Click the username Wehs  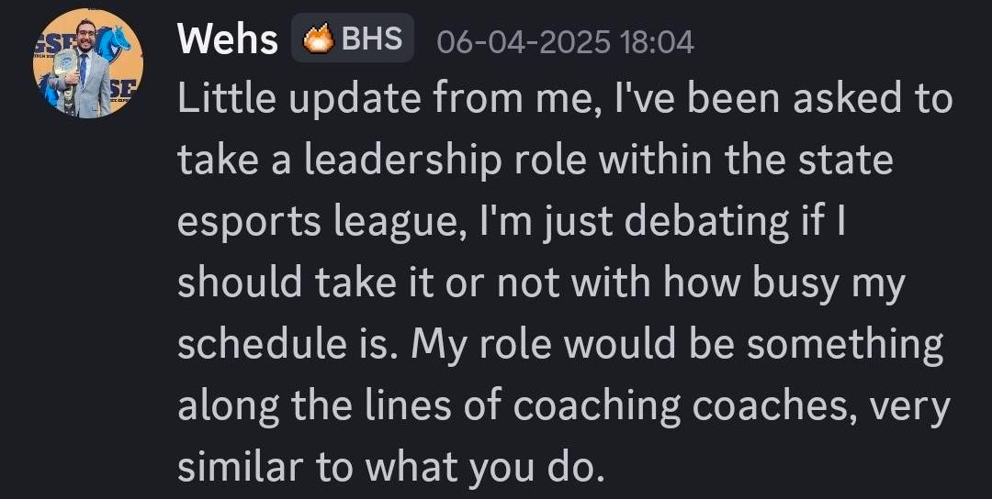point(227,40)
